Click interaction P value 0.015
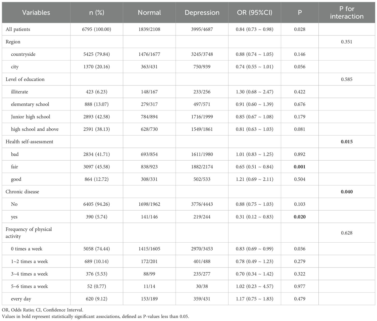 click(x=347, y=142)
